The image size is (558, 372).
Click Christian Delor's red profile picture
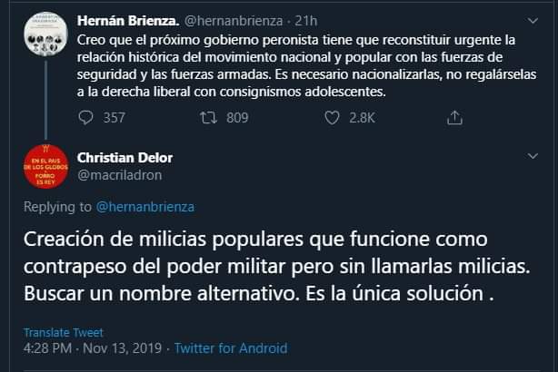(x=43, y=168)
